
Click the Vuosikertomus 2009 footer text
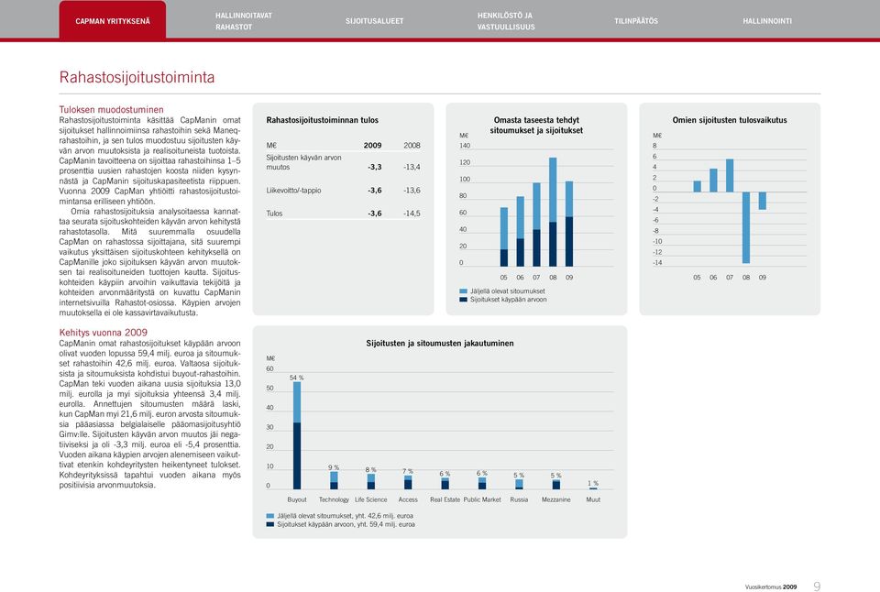tap(771, 587)
